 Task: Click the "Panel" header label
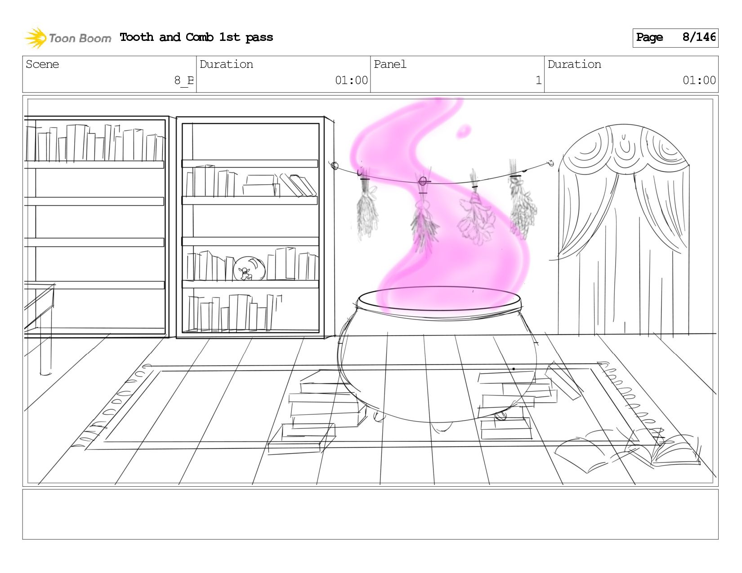(390, 64)
